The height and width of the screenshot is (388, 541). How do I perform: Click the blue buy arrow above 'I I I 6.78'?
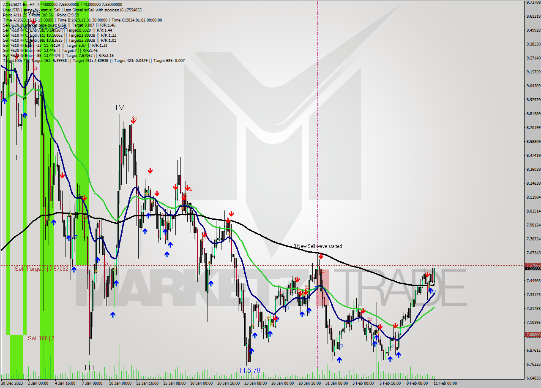251,351
